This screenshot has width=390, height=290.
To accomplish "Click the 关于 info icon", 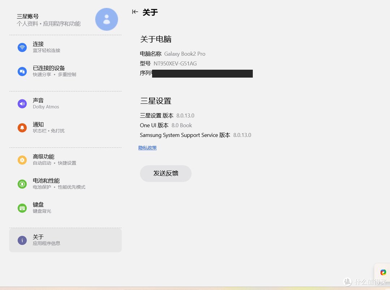I will pyautogui.click(x=22, y=240).
